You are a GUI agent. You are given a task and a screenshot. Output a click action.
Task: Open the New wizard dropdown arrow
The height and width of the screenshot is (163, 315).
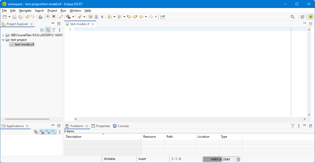(x=10, y=17)
